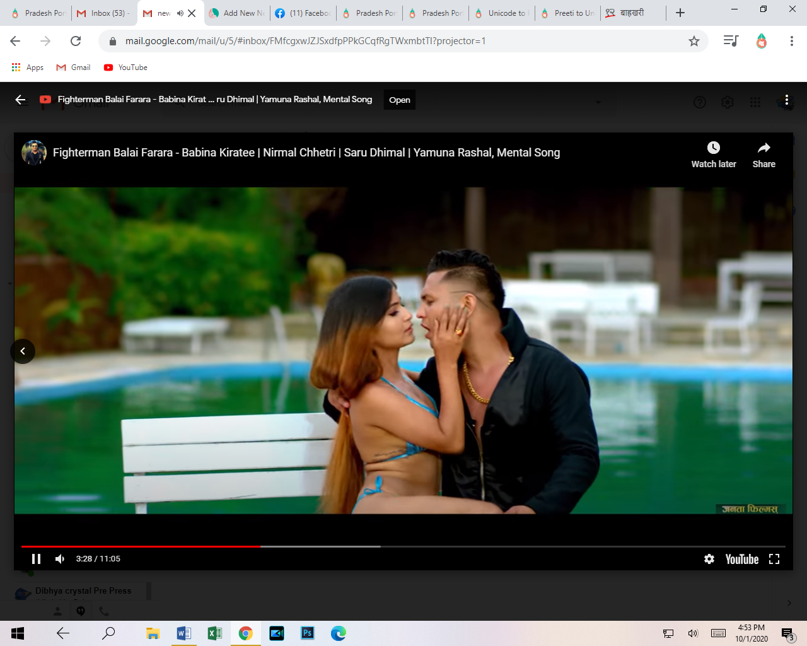Seek in the video progress bar
807x646 pixels.
[403, 546]
